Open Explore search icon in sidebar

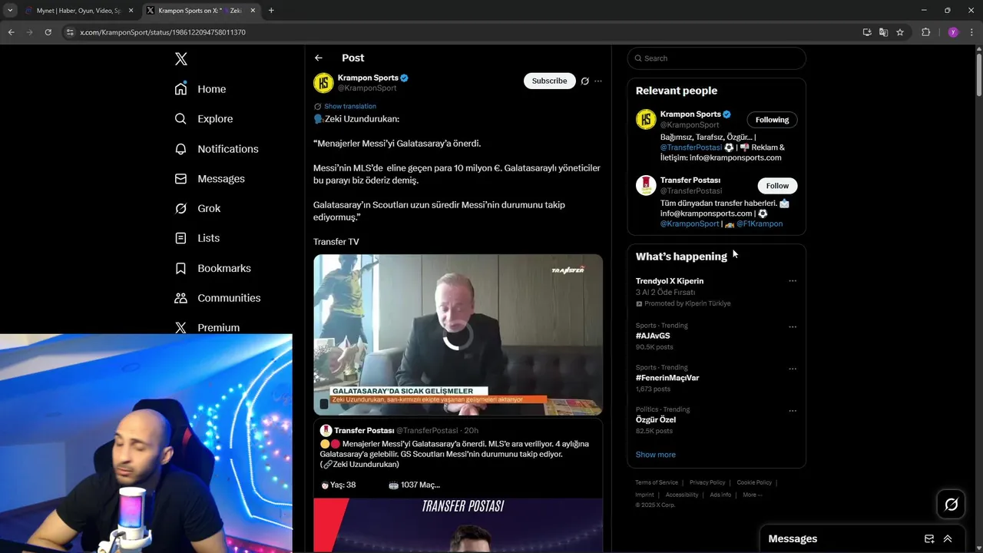point(181,119)
